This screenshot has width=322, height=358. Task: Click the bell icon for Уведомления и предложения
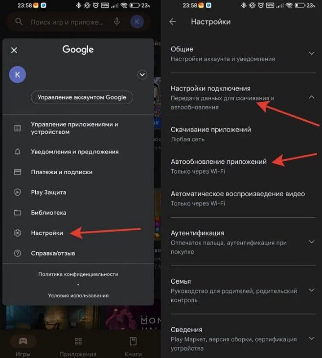pos(18,152)
